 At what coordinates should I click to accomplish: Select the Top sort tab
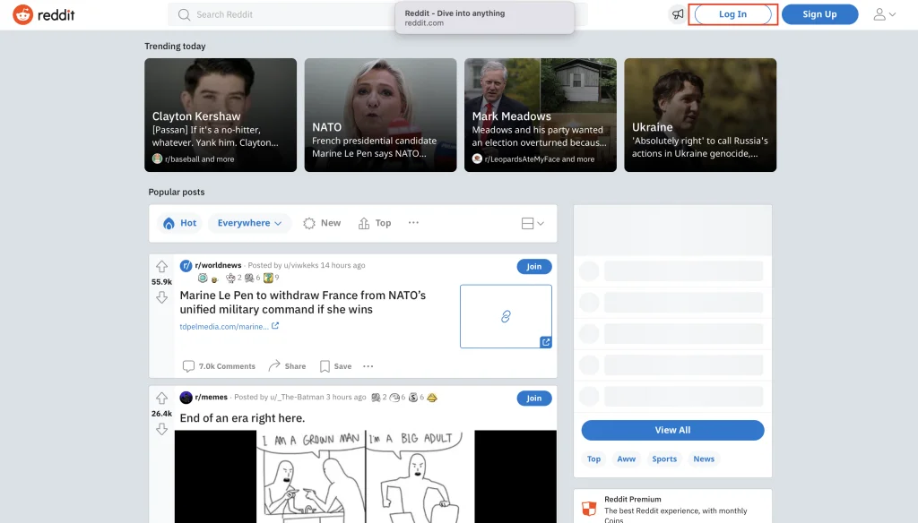click(x=375, y=223)
